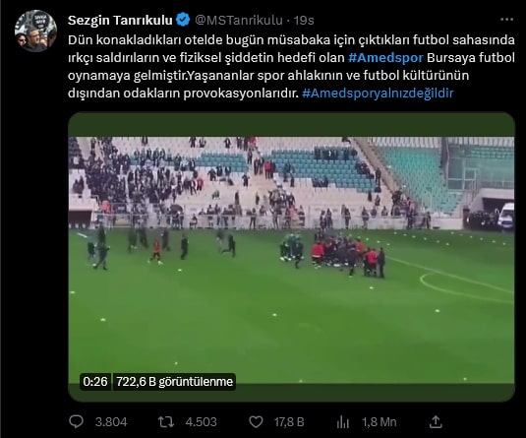Image resolution: width=526 pixels, height=438 pixels.
Task: Open the @MSTanrikulu handle link
Action: 239,20
